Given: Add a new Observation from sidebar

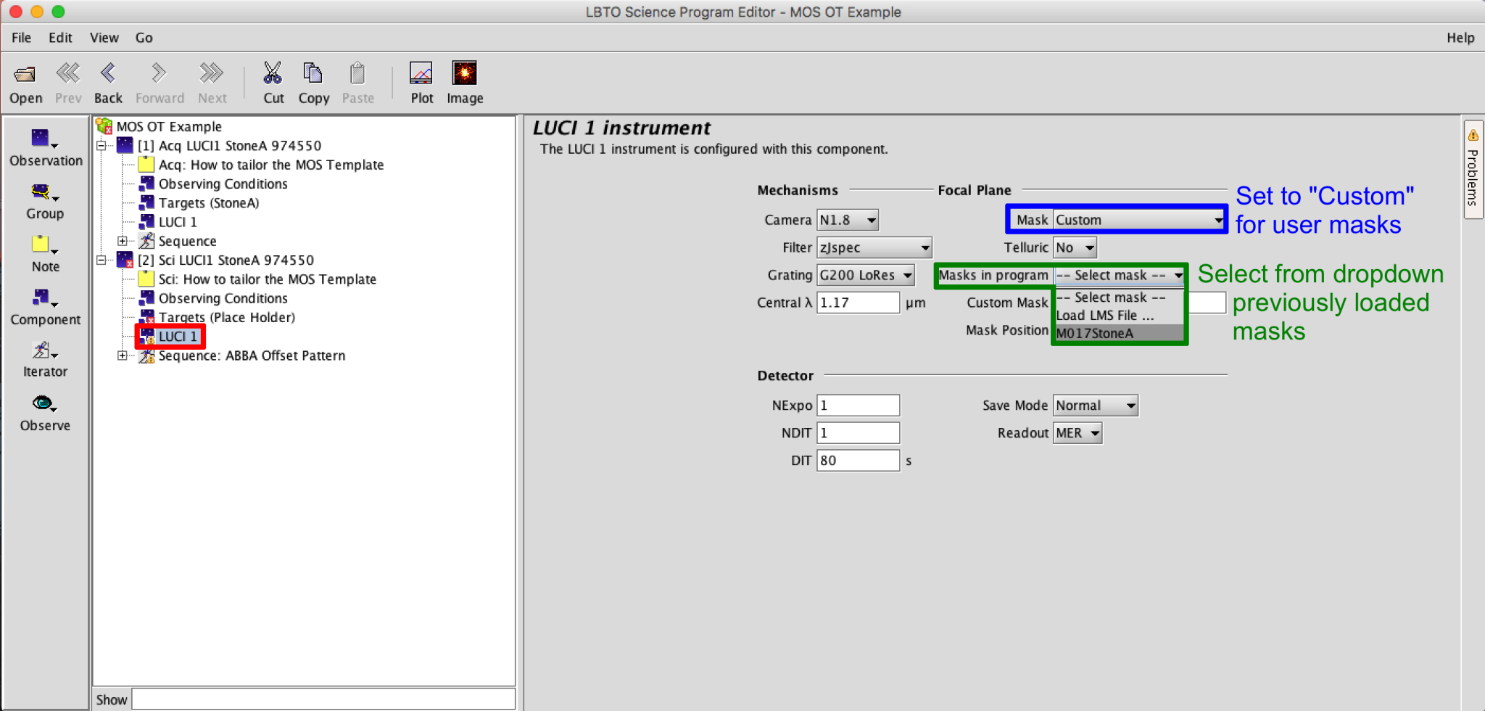Looking at the screenshot, I should point(45,148).
